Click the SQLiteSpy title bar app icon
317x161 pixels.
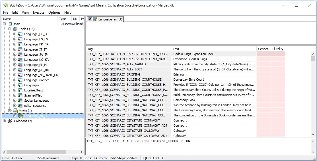coord(5,5)
